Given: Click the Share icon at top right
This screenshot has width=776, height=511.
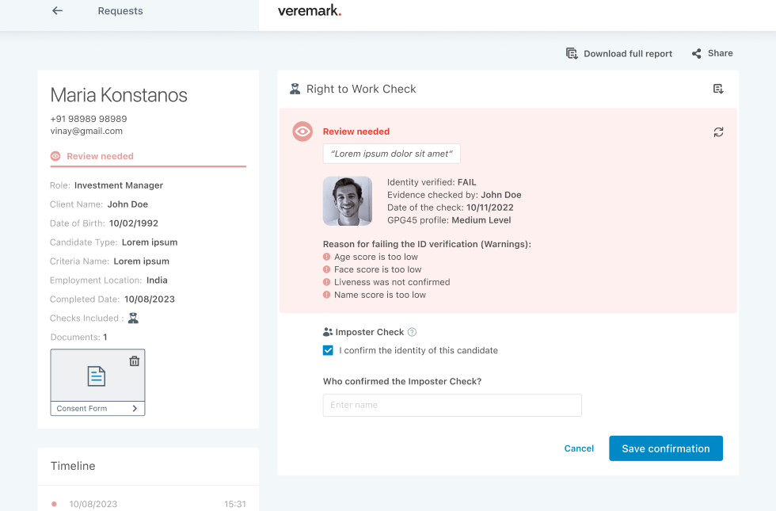Looking at the screenshot, I should click(x=696, y=53).
